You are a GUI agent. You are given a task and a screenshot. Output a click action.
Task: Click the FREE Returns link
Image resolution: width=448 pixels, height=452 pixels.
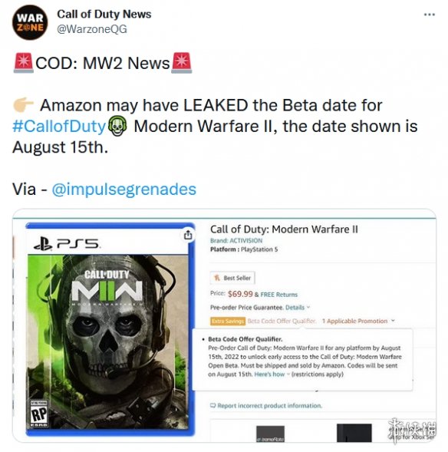coord(279,295)
